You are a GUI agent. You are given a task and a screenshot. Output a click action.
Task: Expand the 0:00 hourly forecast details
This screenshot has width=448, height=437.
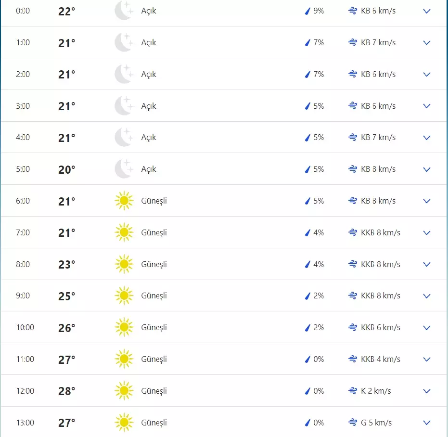(426, 11)
